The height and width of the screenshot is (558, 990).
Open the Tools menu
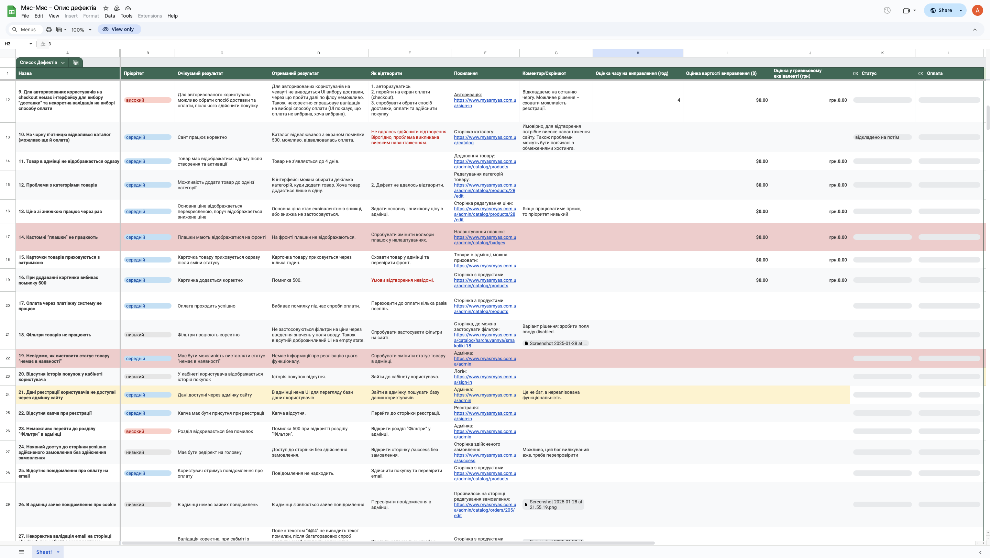click(x=126, y=16)
